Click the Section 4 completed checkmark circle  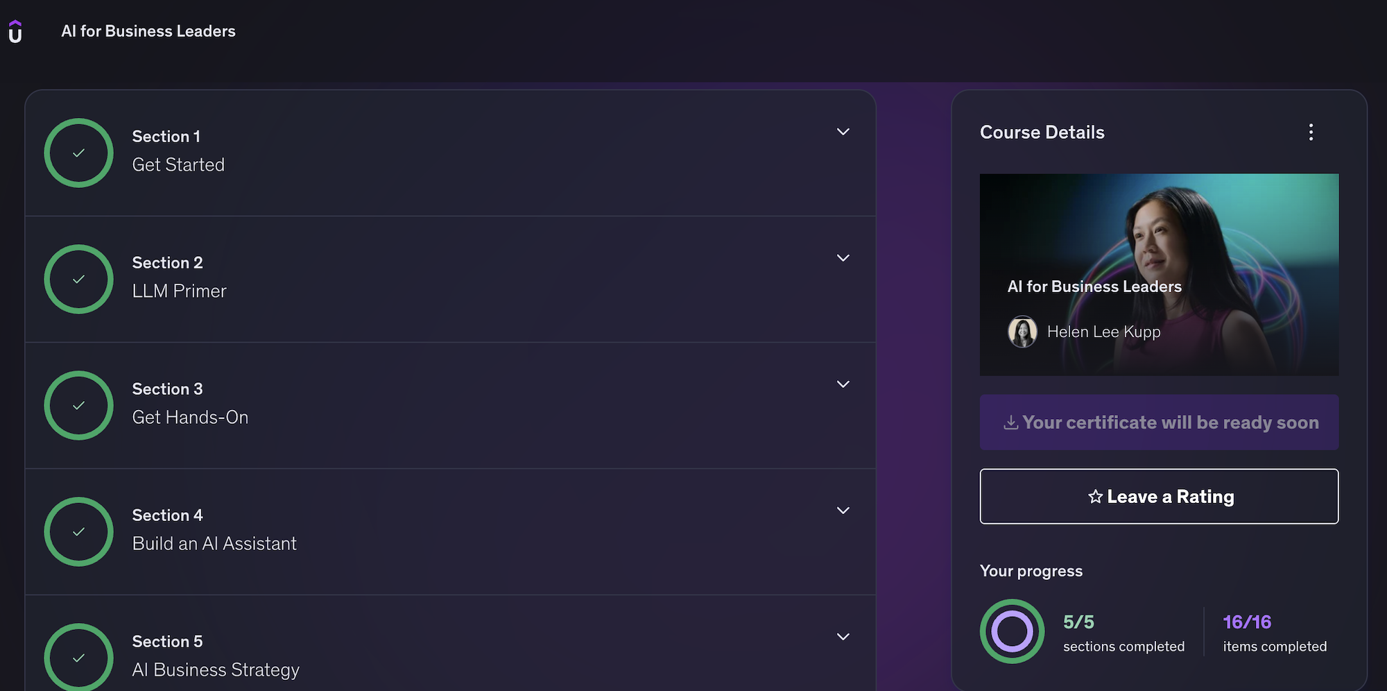click(79, 531)
